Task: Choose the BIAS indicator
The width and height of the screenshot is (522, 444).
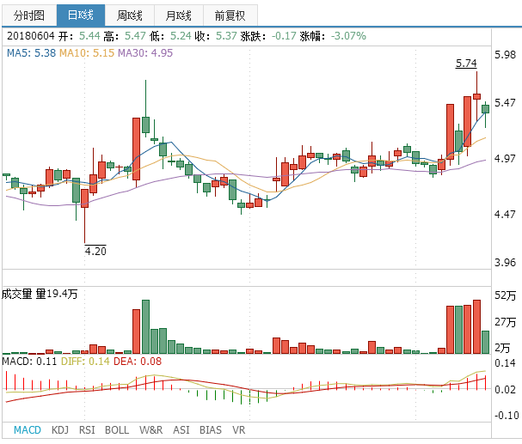Action: coord(211,430)
